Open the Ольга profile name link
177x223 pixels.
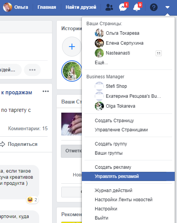tap(21, 7)
